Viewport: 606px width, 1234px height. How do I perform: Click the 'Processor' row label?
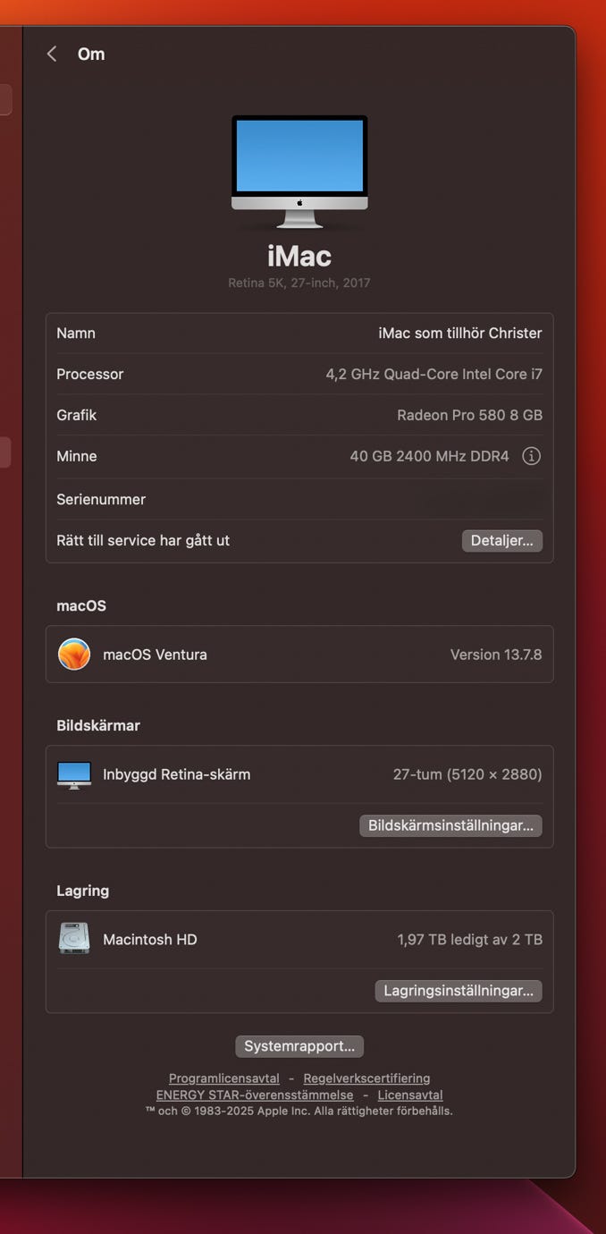(x=90, y=374)
